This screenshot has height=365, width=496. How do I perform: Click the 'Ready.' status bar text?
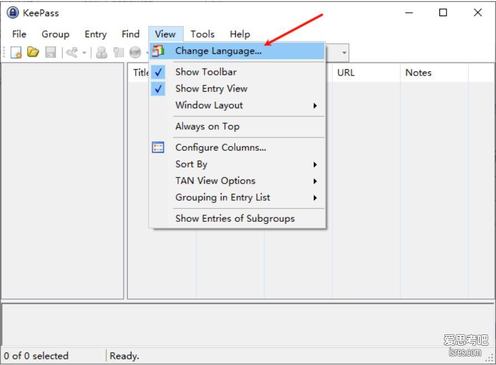tap(124, 356)
